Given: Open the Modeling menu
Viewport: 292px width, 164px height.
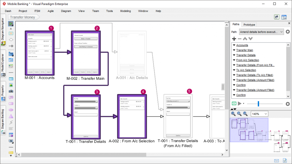Looking at the screenshot, I should [x=125, y=11].
